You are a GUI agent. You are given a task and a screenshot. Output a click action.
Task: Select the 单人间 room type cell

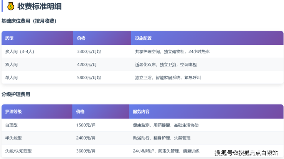[x=12, y=77]
